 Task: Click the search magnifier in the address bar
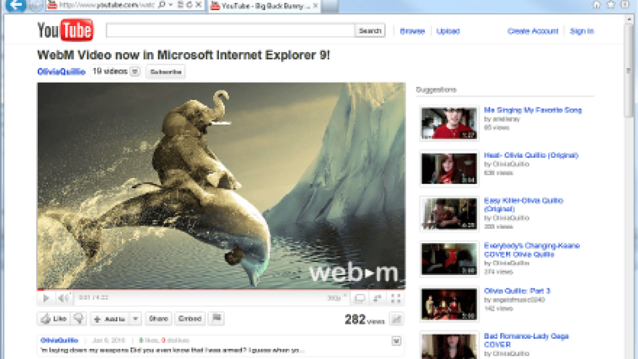pyautogui.click(x=162, y=5)
